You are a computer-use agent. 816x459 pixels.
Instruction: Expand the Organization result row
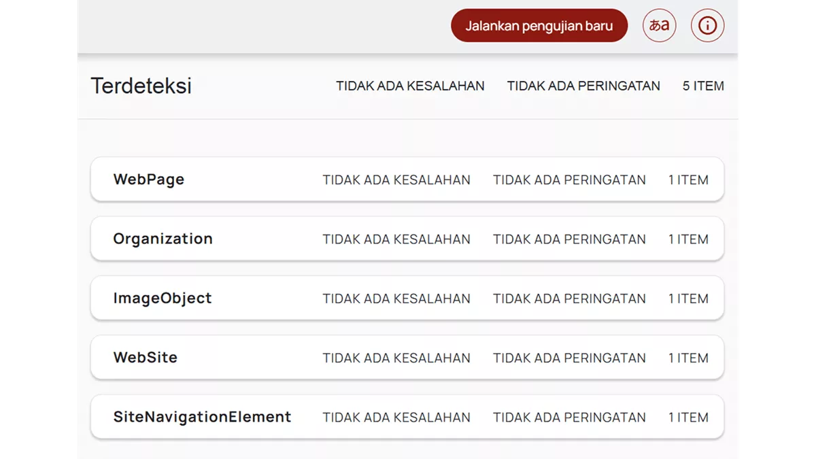coord(407,239)
